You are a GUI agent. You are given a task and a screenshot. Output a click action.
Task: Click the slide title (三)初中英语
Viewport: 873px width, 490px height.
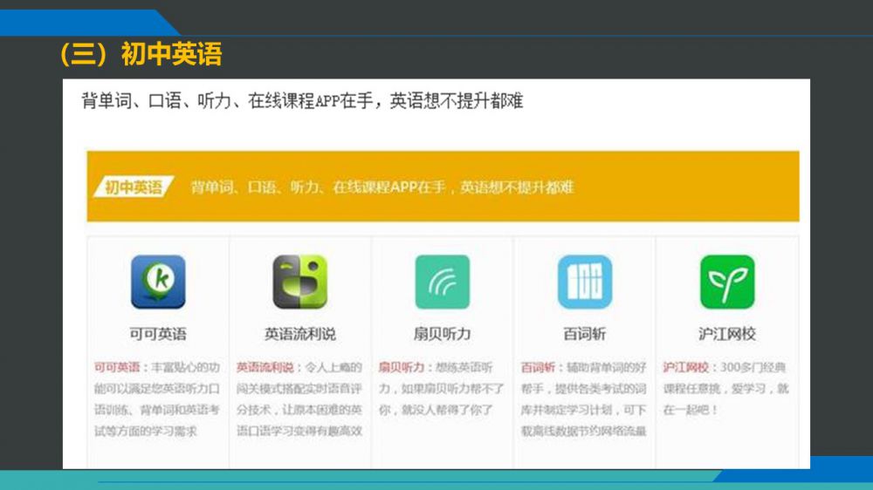pos(140,54)
